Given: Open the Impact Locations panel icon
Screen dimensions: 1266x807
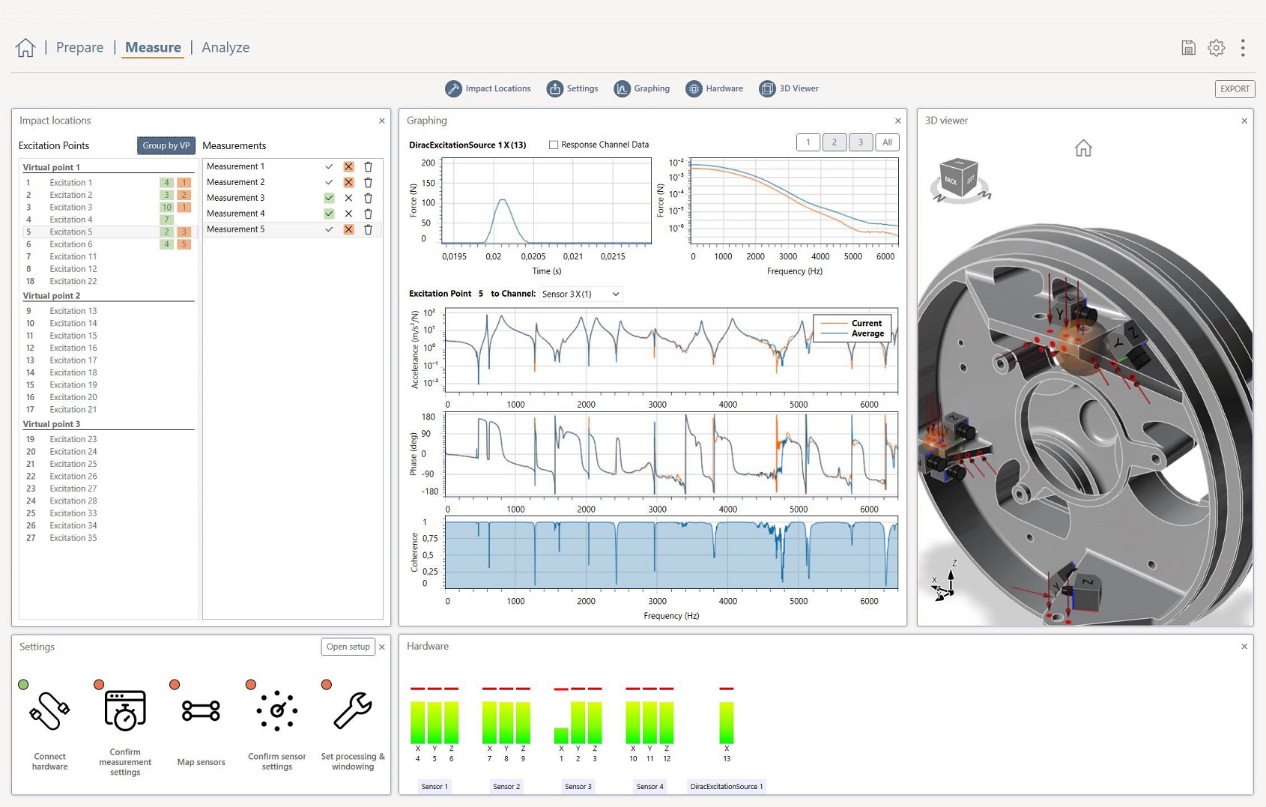Looking at the screenshot, I should [453, 88].
